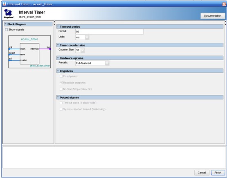
Task: Open the Counter Size dropdown
Action: [80, 50]
